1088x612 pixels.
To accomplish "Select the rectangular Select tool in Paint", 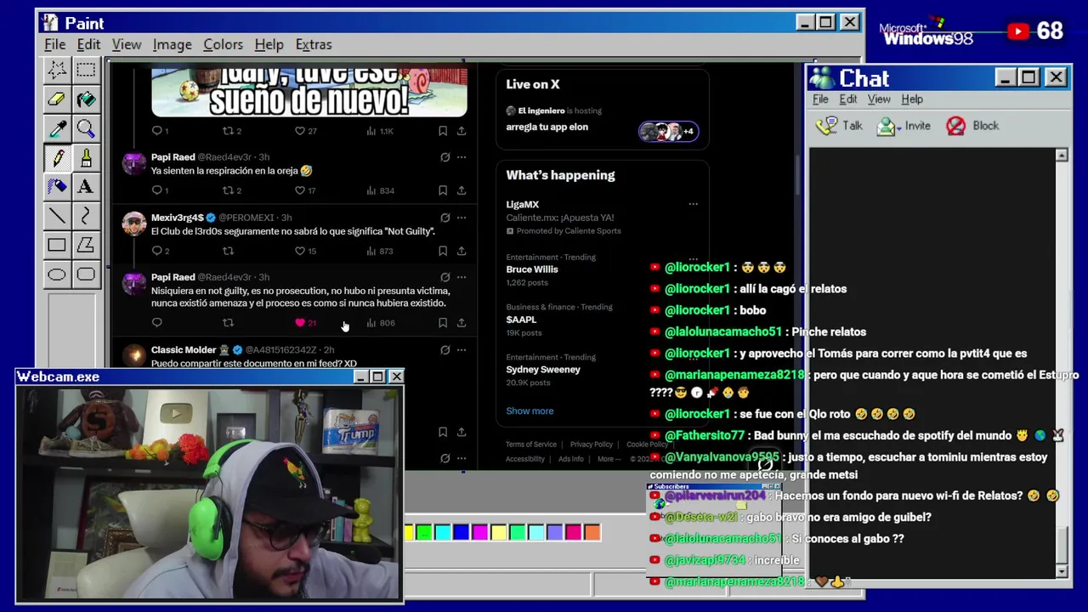I will 86,70.
